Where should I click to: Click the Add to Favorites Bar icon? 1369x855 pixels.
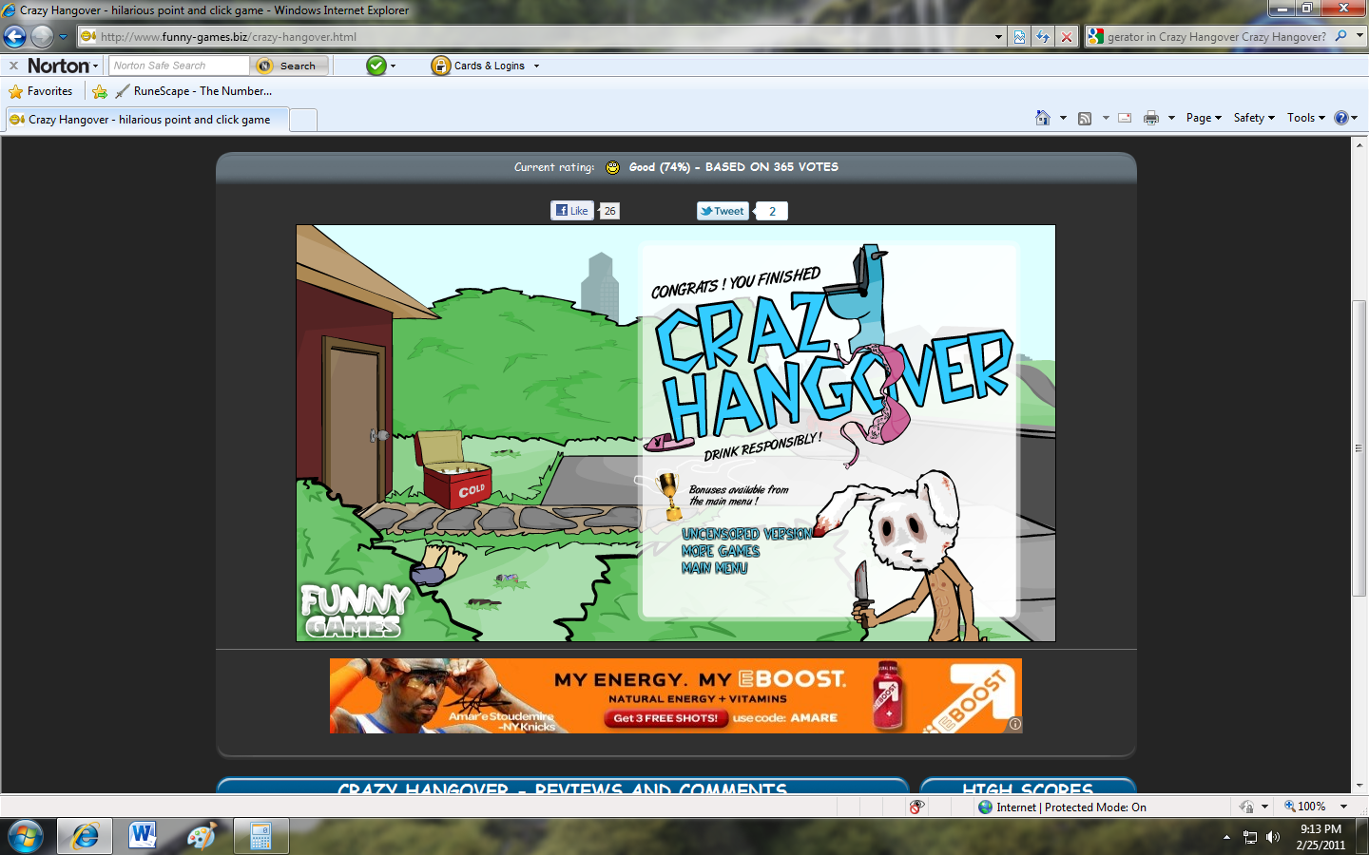click(x=100, y=91)
